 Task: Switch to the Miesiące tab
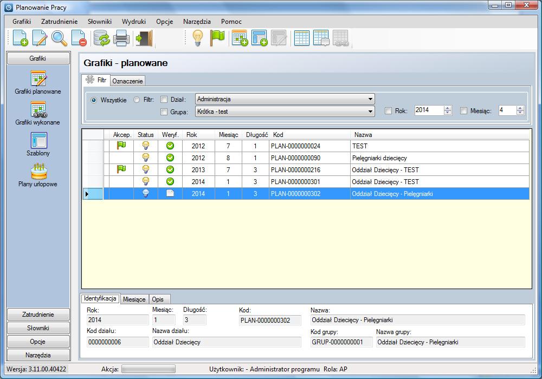click(x=134, y=299)
